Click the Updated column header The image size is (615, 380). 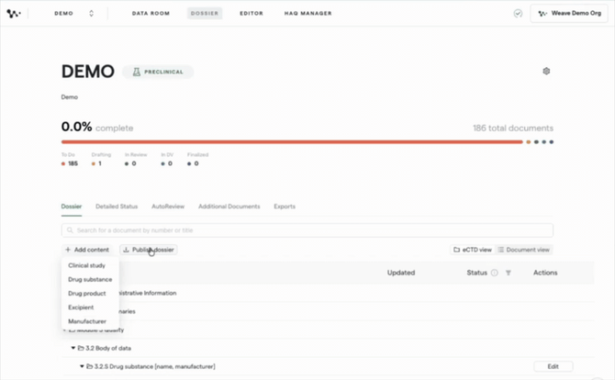(x=401, y=273)
